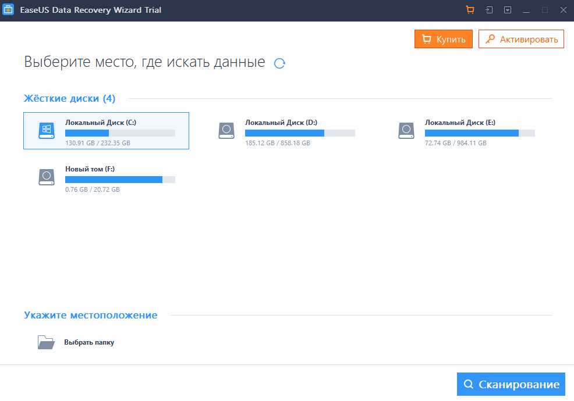The image size is (574, 401).
Task: Select the Локальный Диск (E:) drive icon
Action: 406,130
